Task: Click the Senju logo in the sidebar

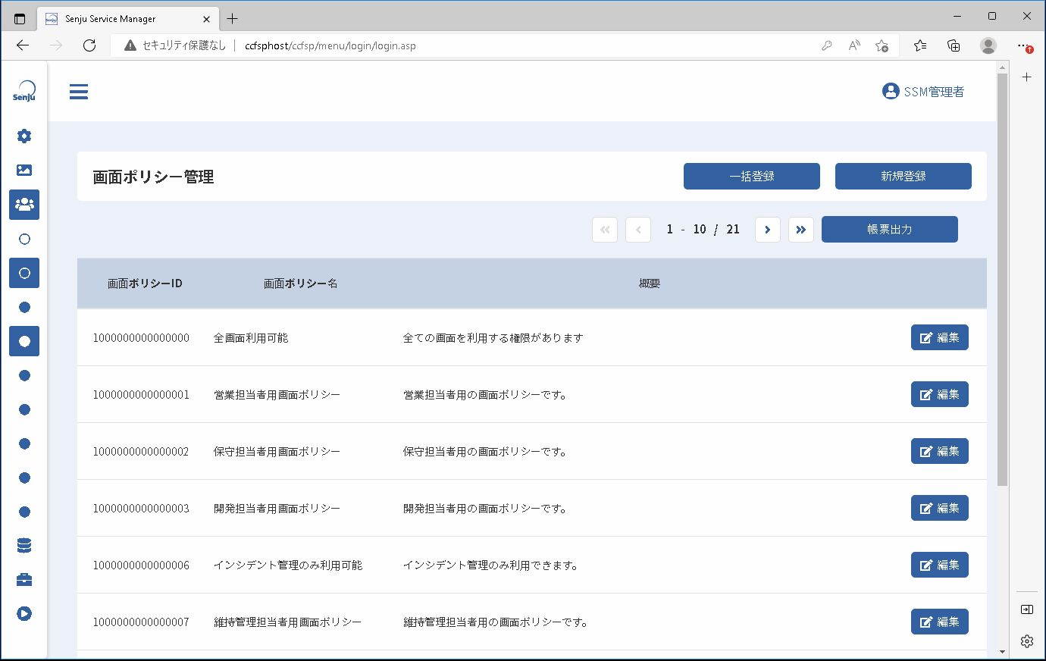Action: pyautogui.click(x=24, y=91)
